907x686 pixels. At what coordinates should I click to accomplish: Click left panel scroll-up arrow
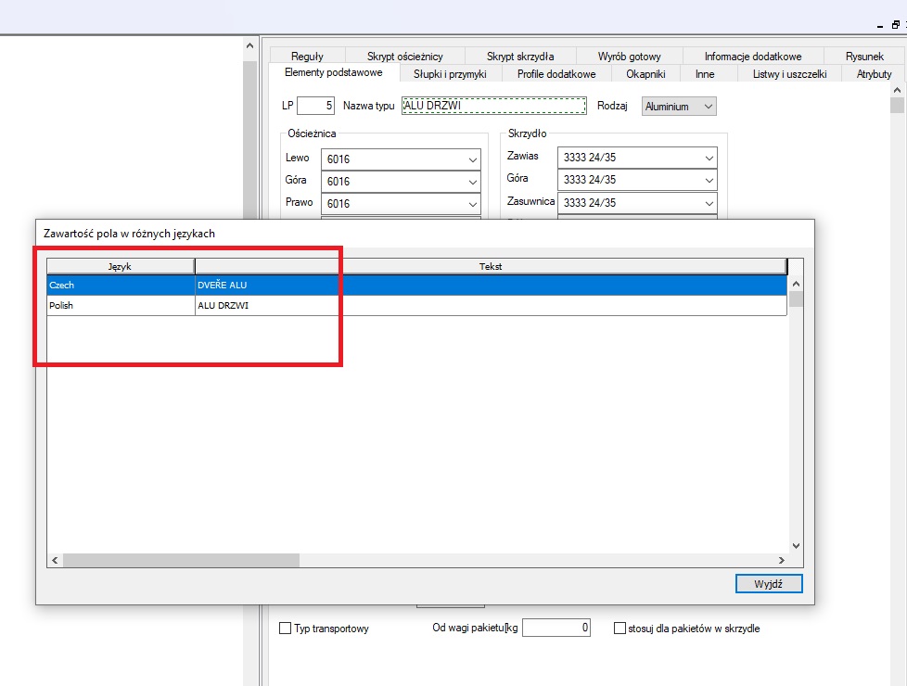click(x=249, y=45)
